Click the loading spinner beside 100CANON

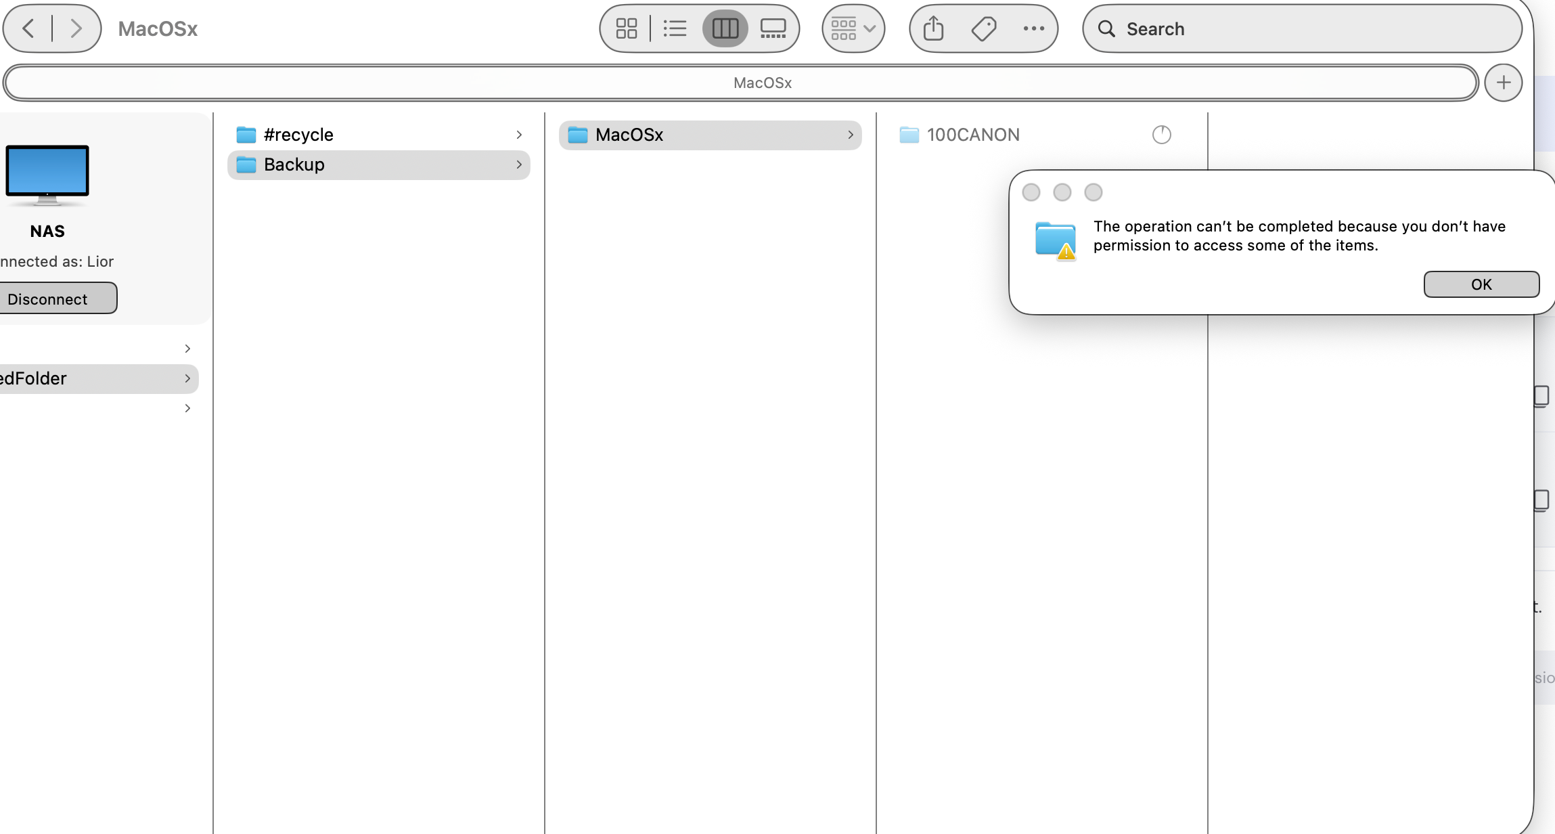click(x=1161, y=135)
